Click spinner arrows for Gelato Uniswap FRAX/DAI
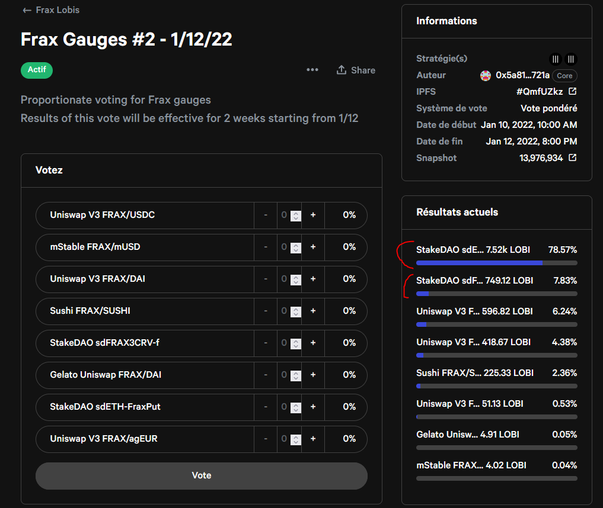The image size is (603, 508). tap(296, 375)
